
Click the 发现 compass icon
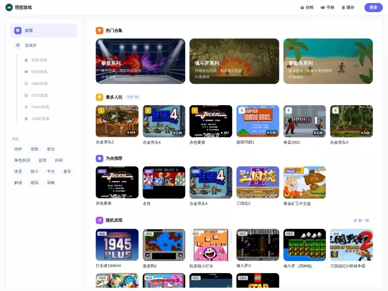click(17, 31)
